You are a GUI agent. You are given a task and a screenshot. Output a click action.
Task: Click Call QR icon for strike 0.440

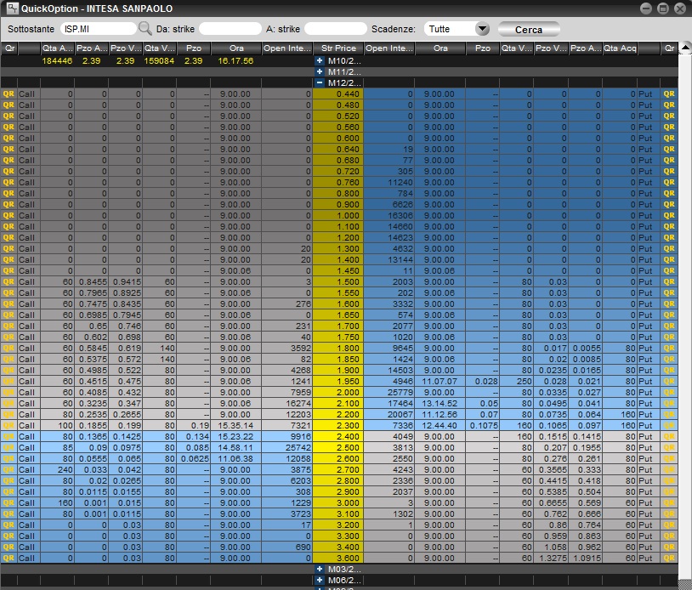pyautogui.click(x=9, y=94)
